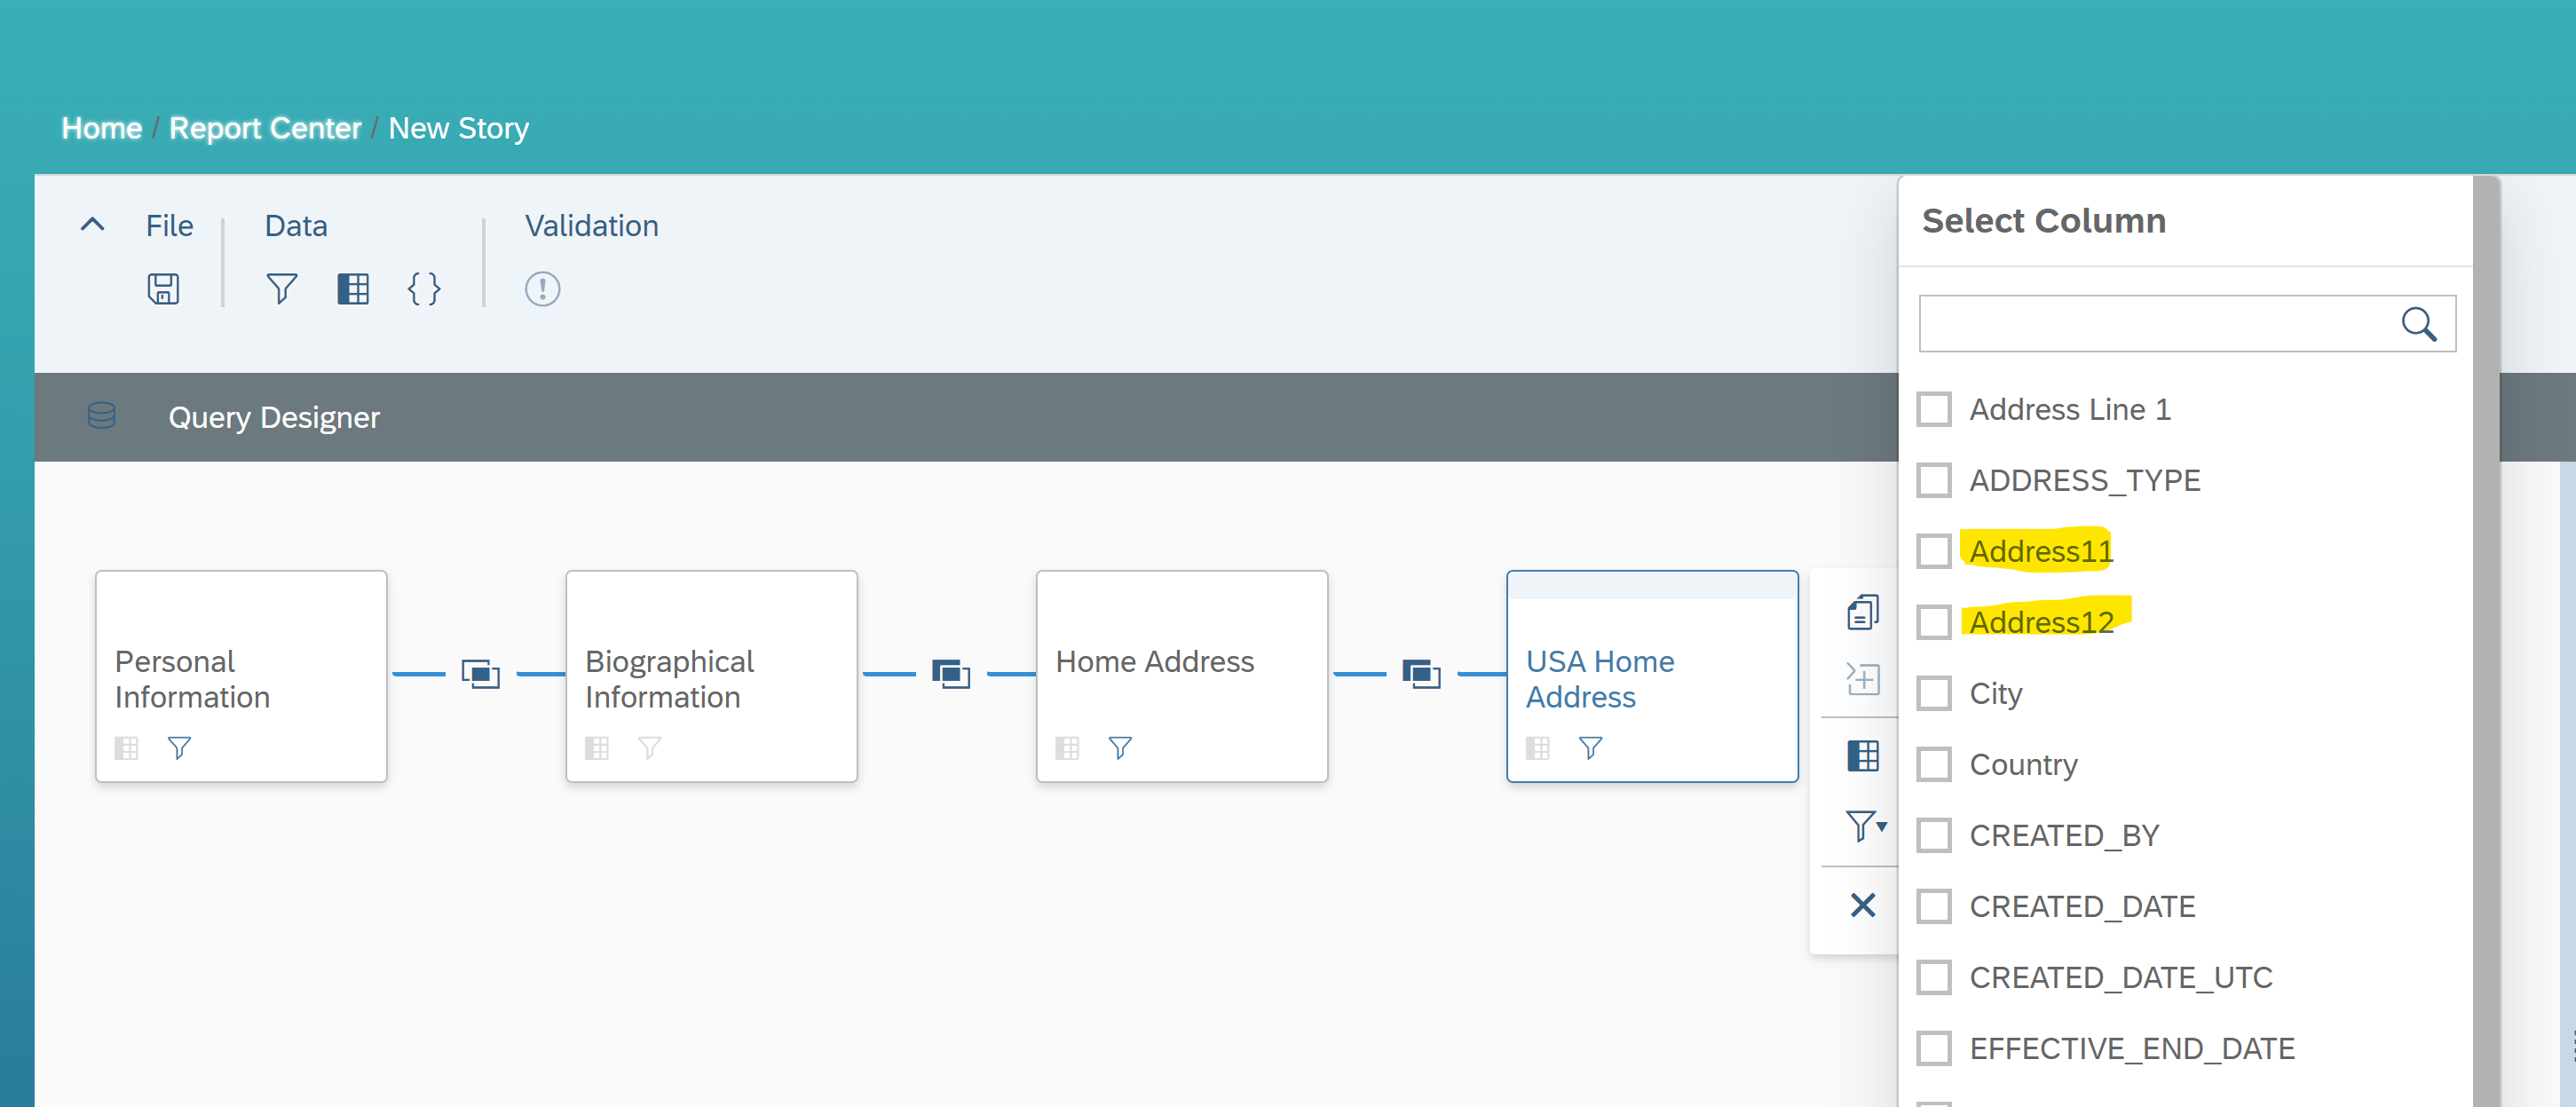Click the search magnifier in Select Column
Image resolution: width=2576 pixels, height=1107 pixels.
pos(2418,324)
